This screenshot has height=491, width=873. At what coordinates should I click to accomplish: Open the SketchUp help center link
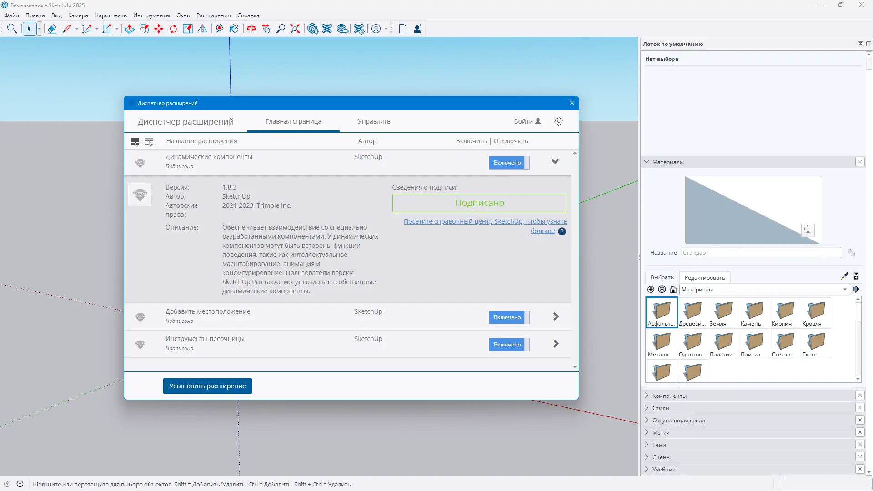[x=485, y=221]
